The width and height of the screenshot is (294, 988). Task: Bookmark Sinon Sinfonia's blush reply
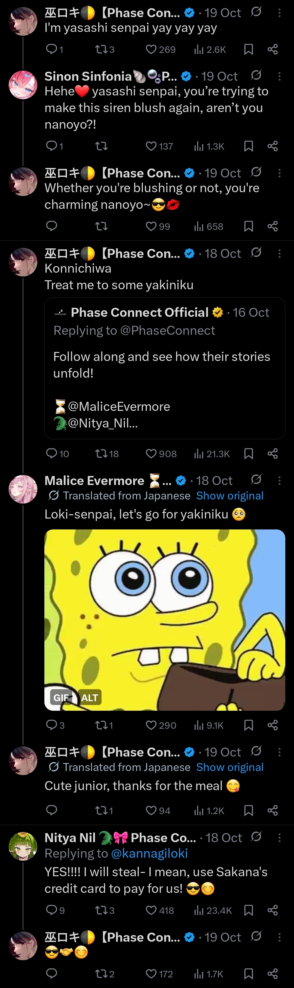(x=249, y=146)
